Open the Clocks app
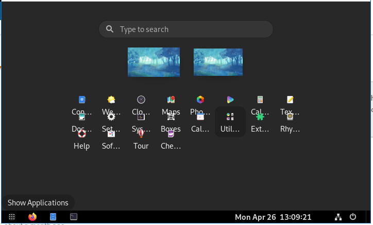373x225 pixels. (141, 100)
